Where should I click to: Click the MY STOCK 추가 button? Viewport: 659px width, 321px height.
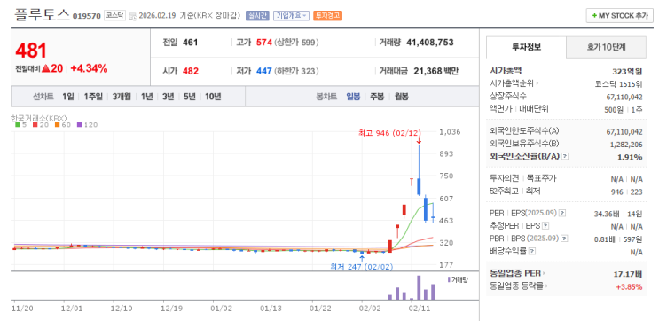(x=620, y=16)
